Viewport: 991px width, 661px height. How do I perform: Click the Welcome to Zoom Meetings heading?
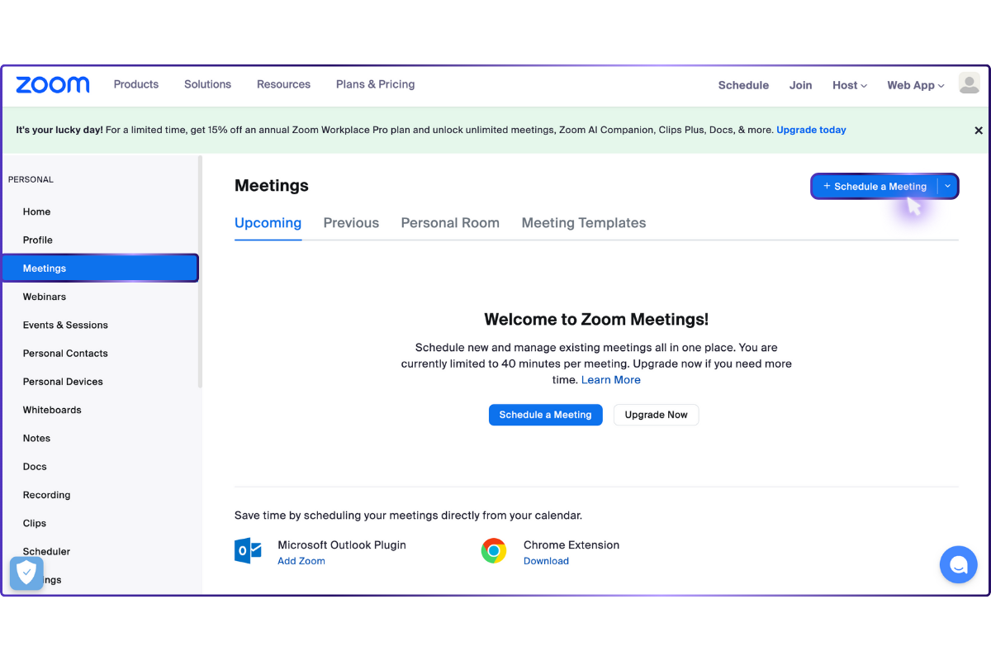(x=596, y=320)
